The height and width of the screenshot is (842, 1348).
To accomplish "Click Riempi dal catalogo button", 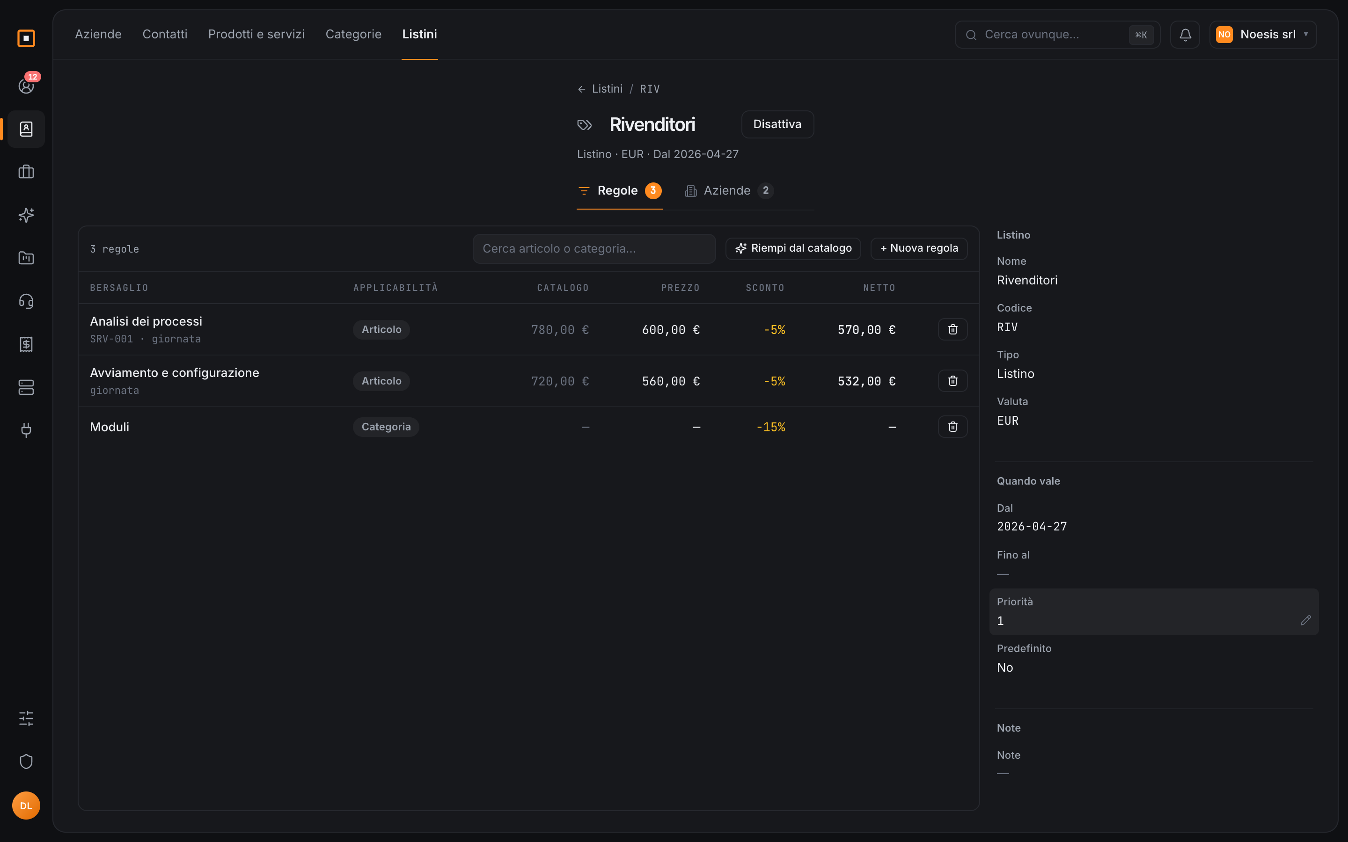I will 792,248.
